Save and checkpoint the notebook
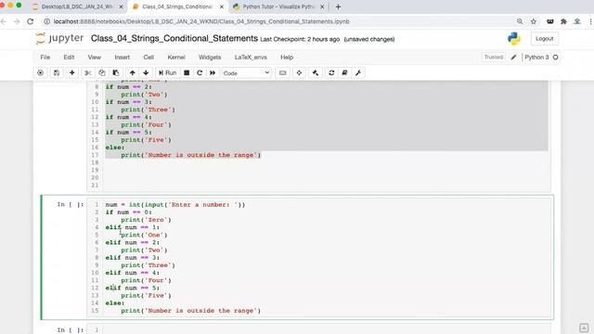 click(57, 72)
